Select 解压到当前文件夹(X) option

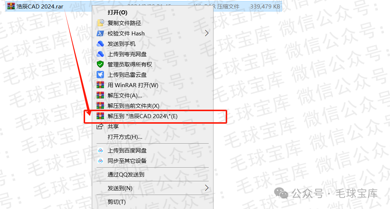[x=152, y=106]
